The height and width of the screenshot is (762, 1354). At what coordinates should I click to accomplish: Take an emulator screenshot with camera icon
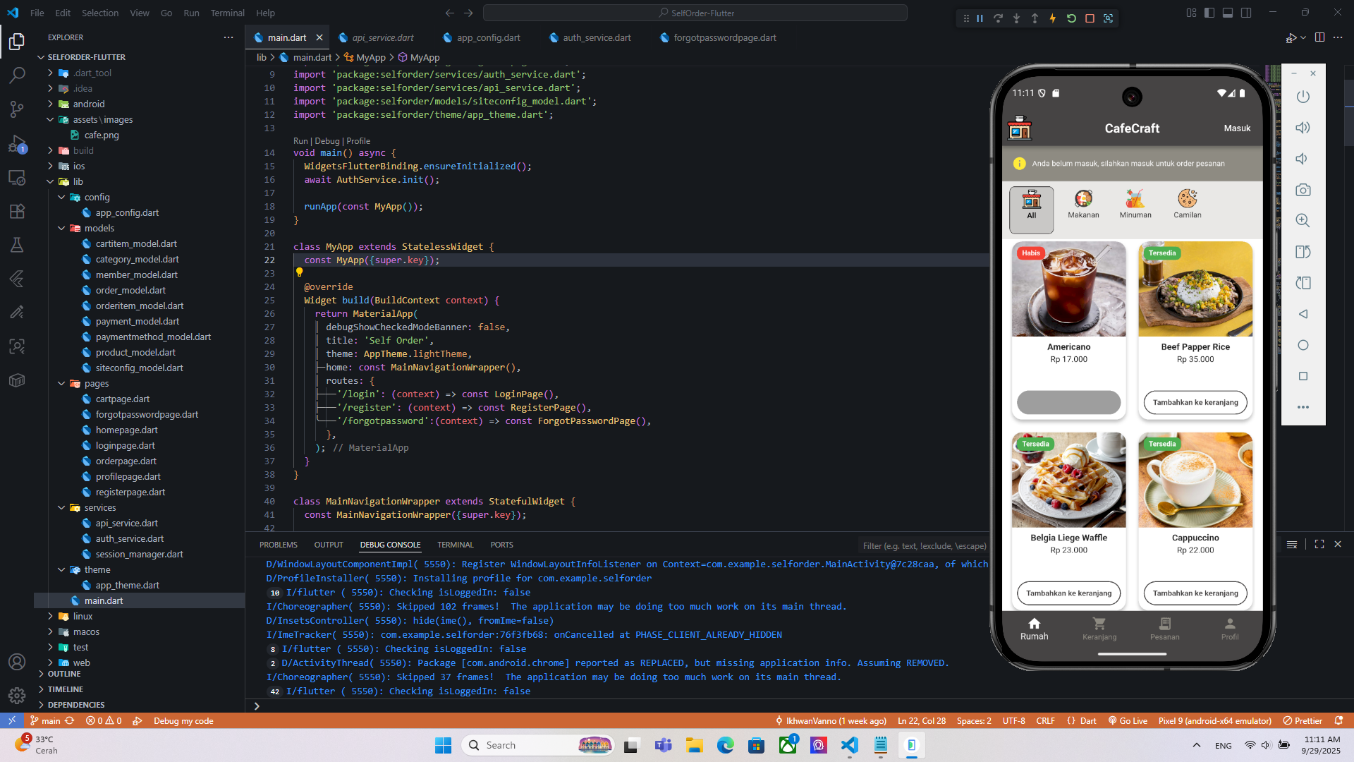[1303, 190]
